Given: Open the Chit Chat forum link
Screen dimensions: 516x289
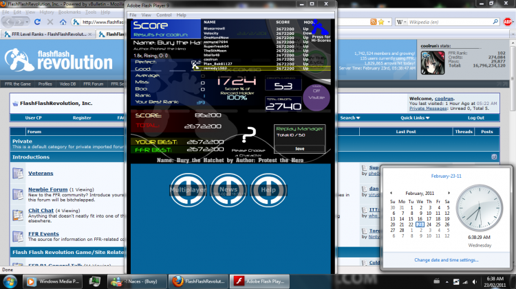Looking at the screenshot, I should pyautogui.click(x=41, y=210).
